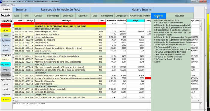This screenshot has height=111, width=210.
Task: Click the red Estrutura button
Action: coord(6,25)
